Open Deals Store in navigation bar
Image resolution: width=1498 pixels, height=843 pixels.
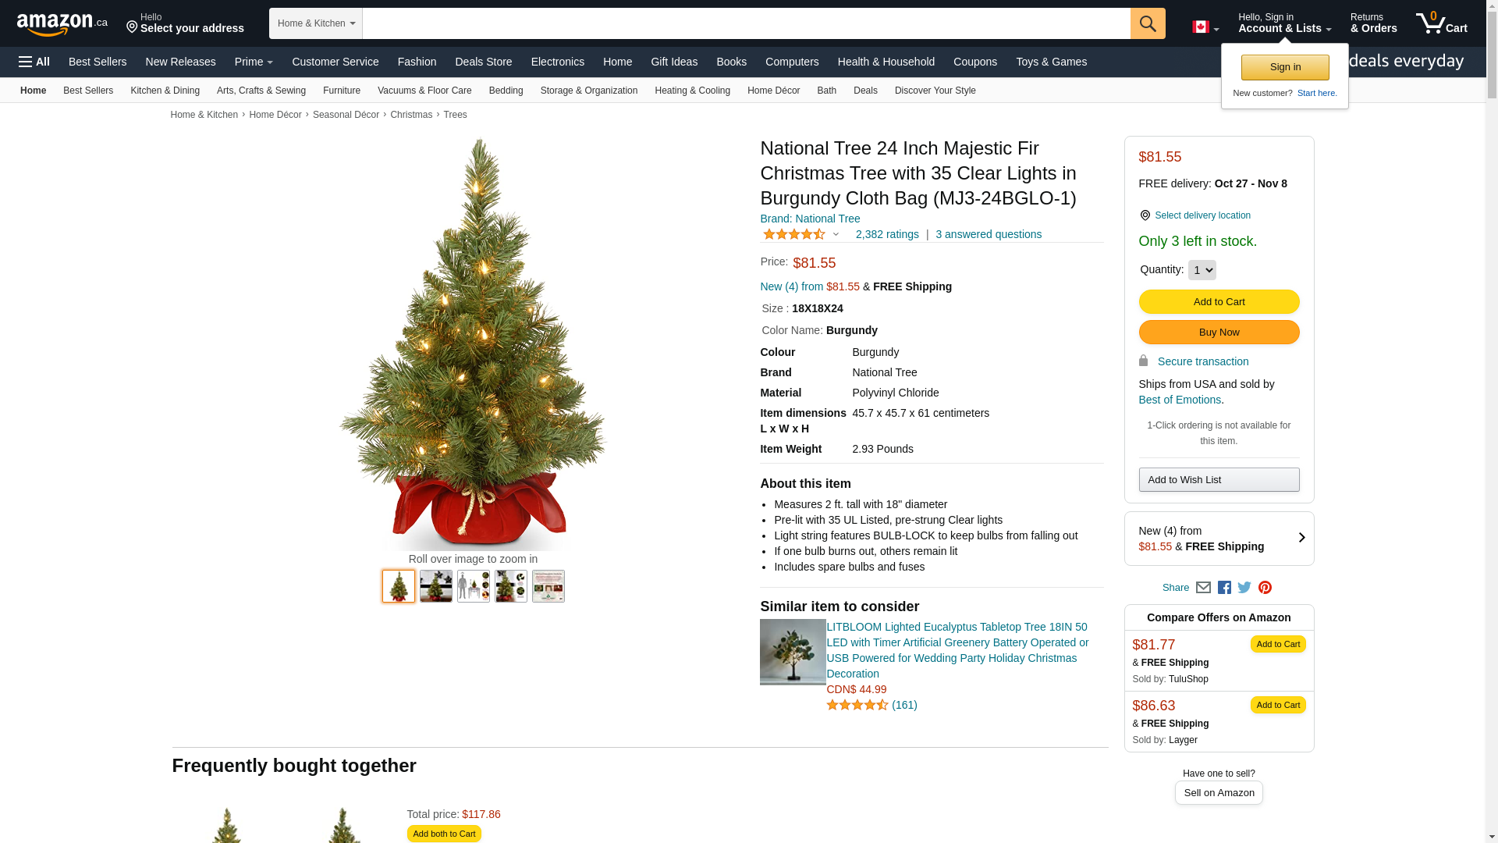click(x=483, y=62)
